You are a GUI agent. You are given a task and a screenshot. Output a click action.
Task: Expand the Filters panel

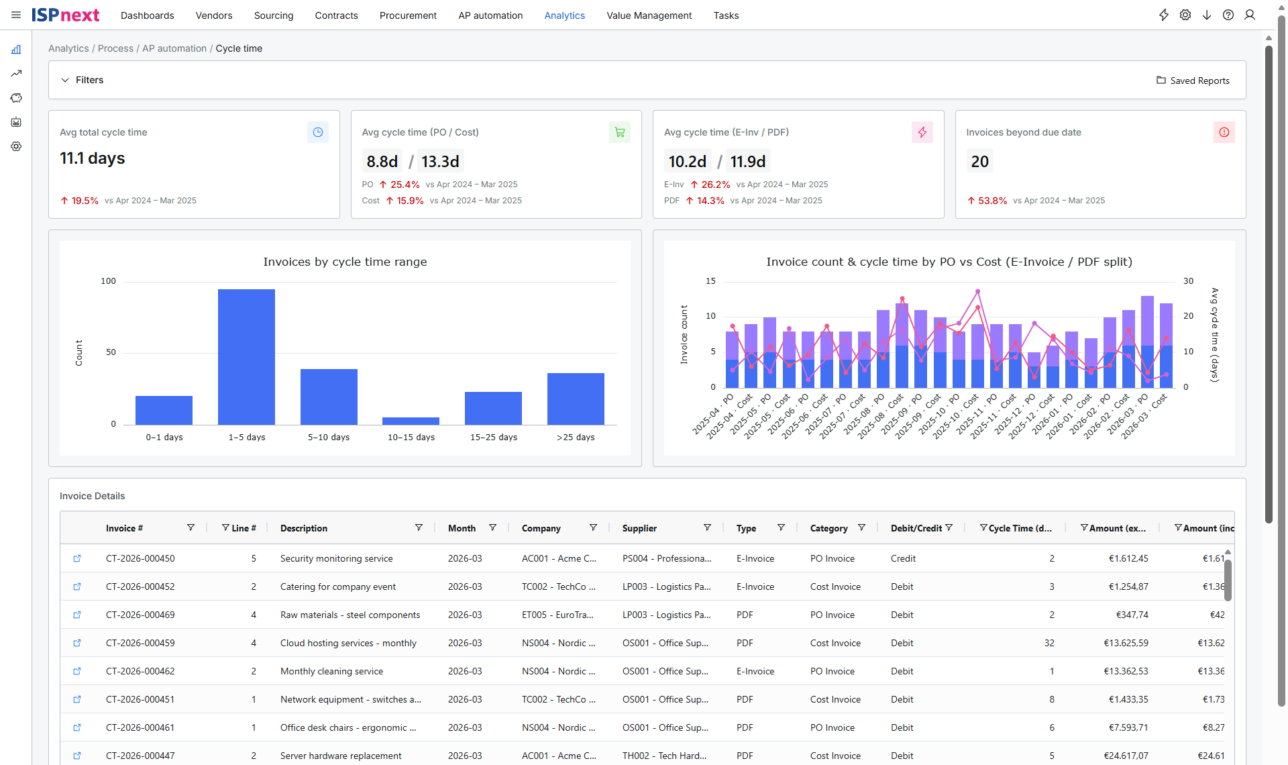pyautogui.click(x=83, y=80)
